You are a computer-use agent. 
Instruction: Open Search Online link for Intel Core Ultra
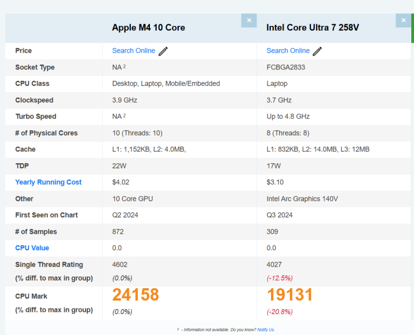pos(288,51)
